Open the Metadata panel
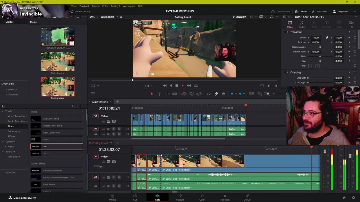Image resolution: width=360 pixels, height=202 pixels. click(x=319, y=12)
